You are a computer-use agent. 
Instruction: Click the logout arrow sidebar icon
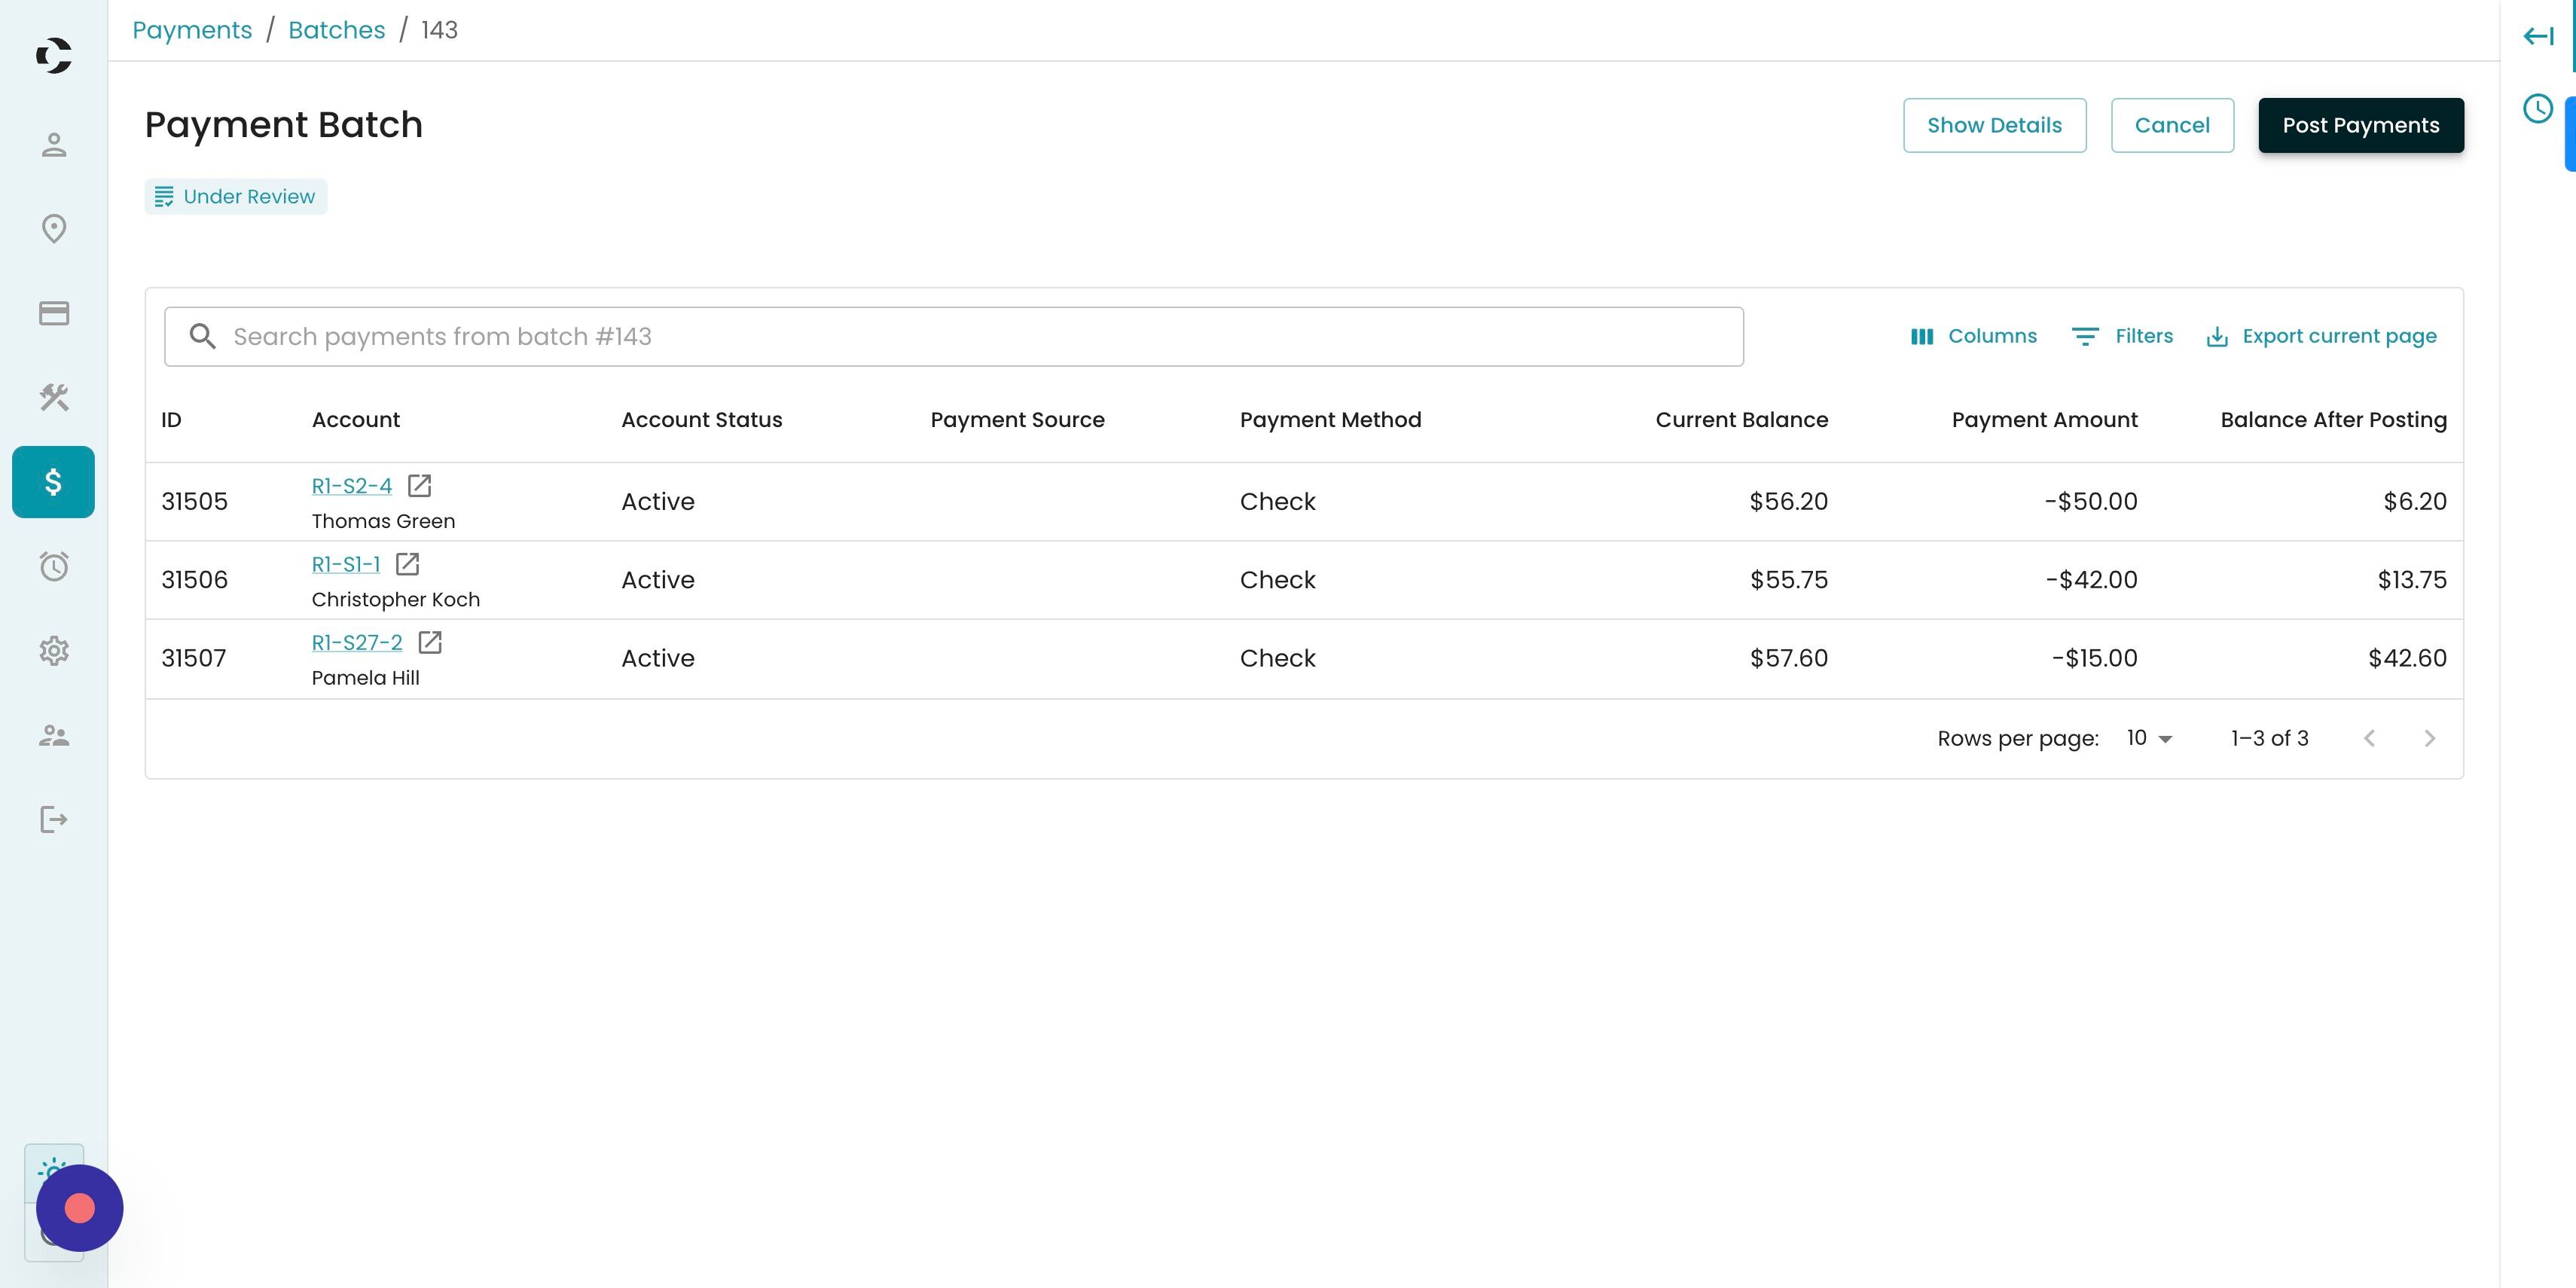pos(54,820)
